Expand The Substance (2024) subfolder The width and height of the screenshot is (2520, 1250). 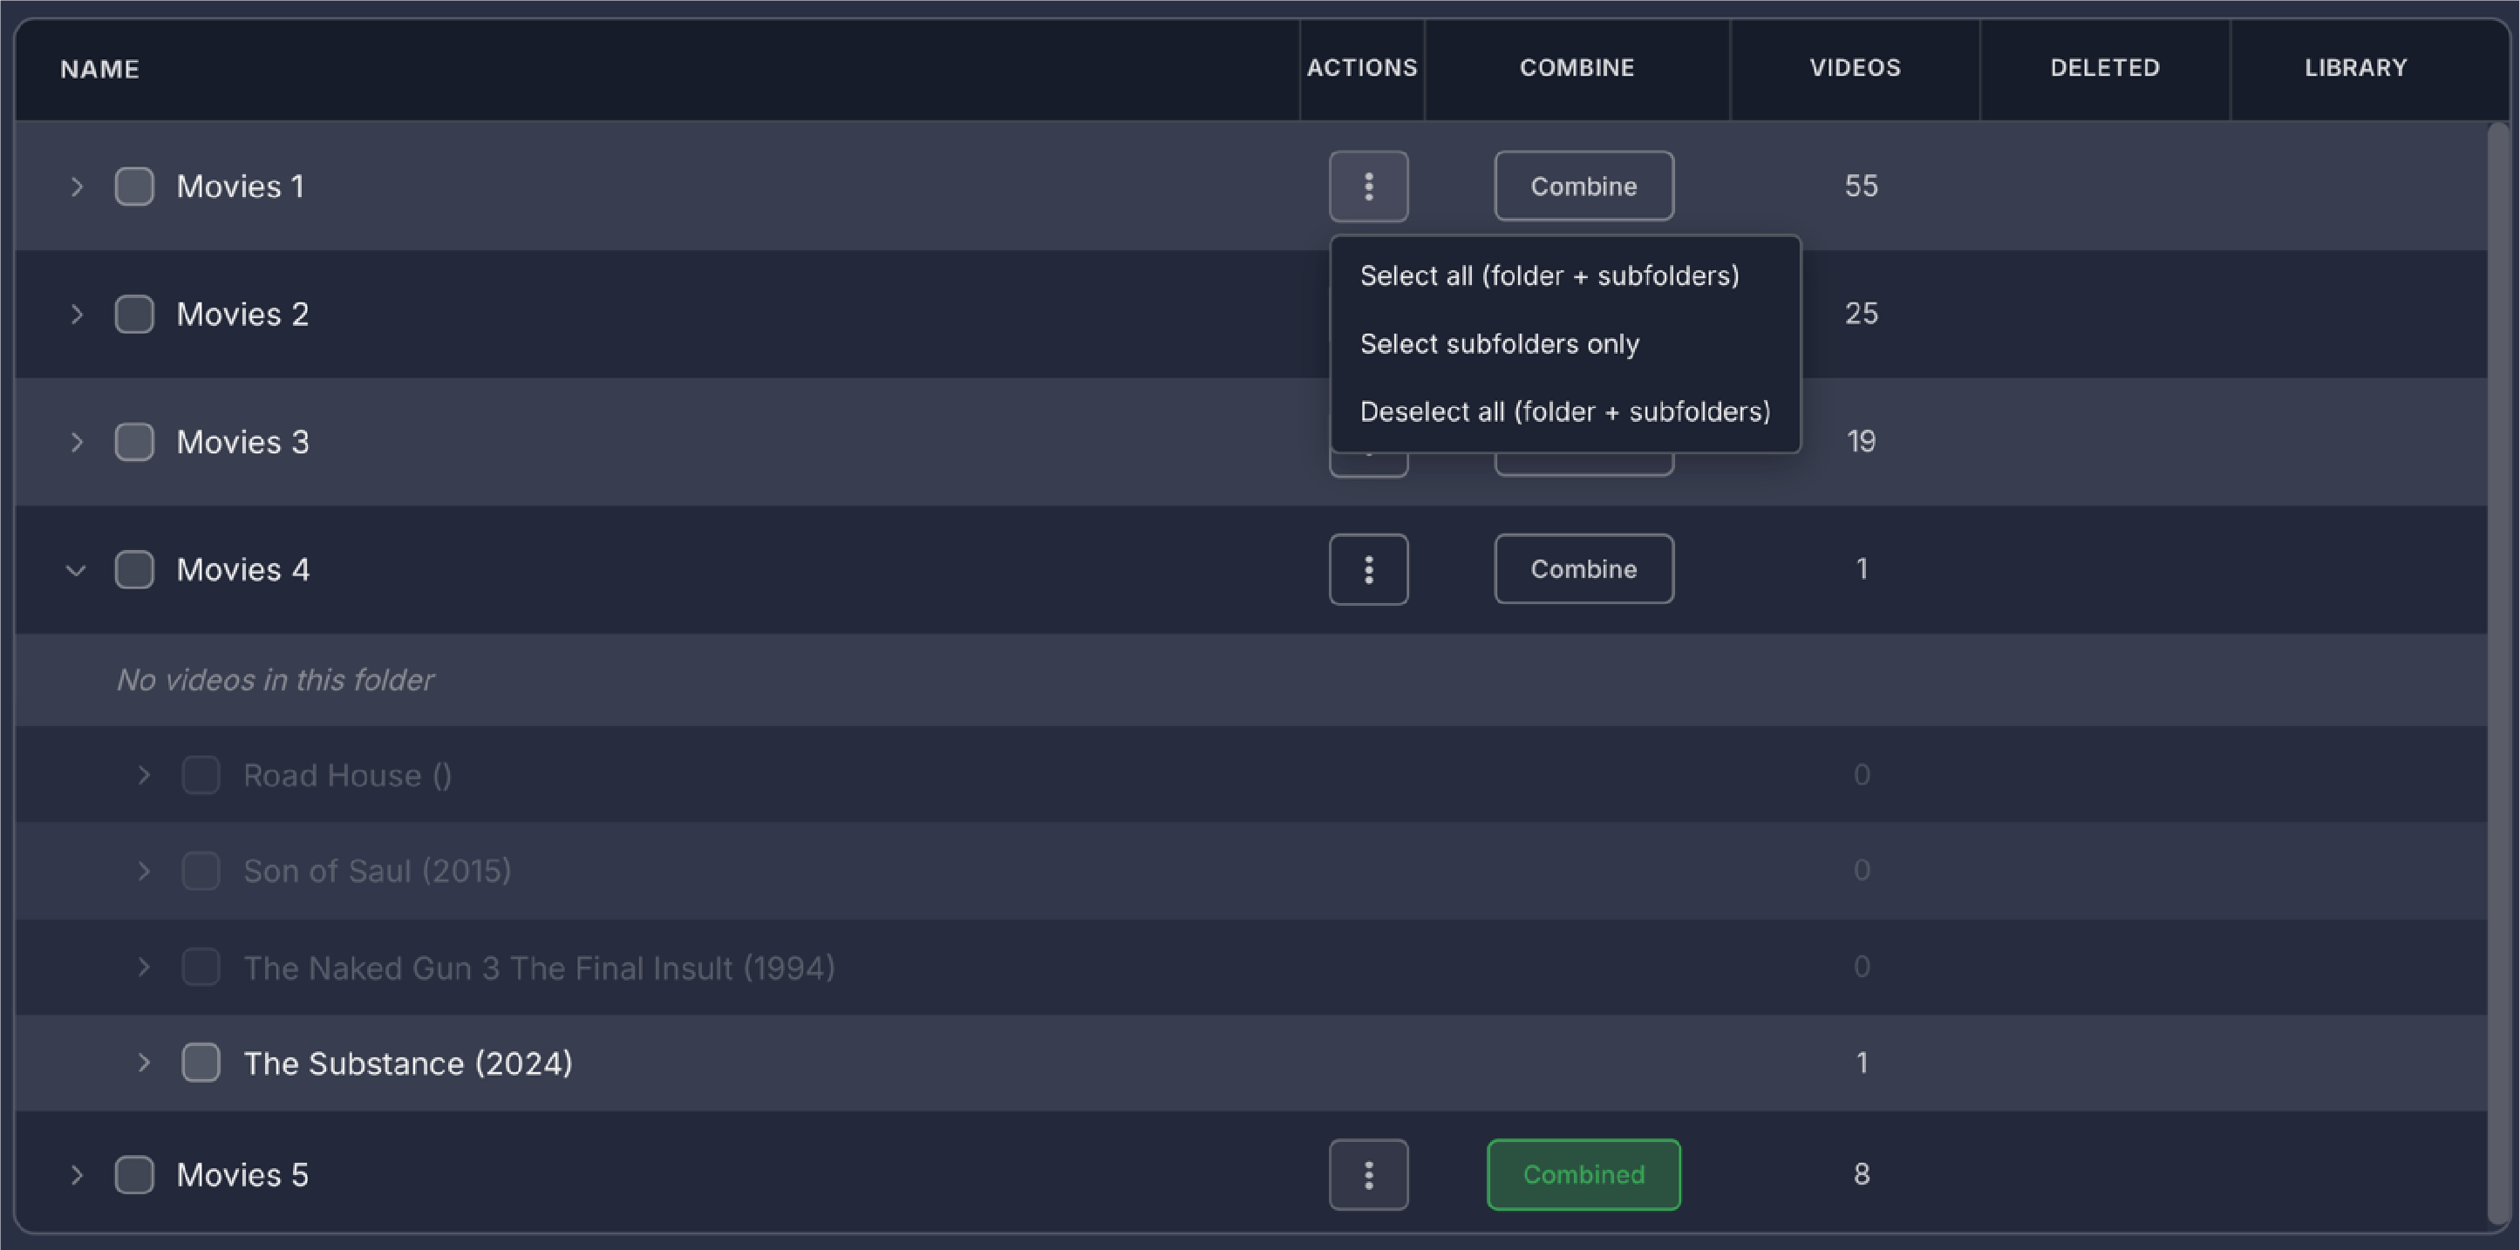tap(144, 1063)
